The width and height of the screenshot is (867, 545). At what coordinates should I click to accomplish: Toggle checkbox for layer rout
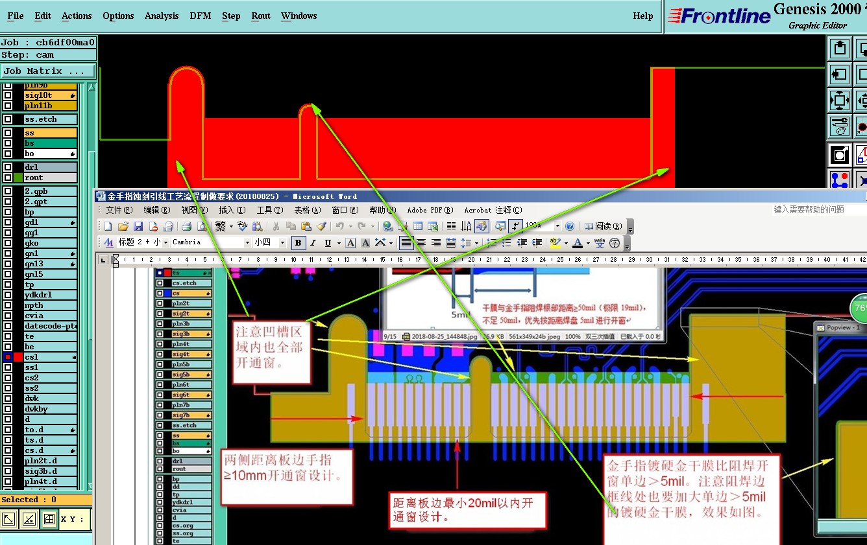[x=8, y=178]
